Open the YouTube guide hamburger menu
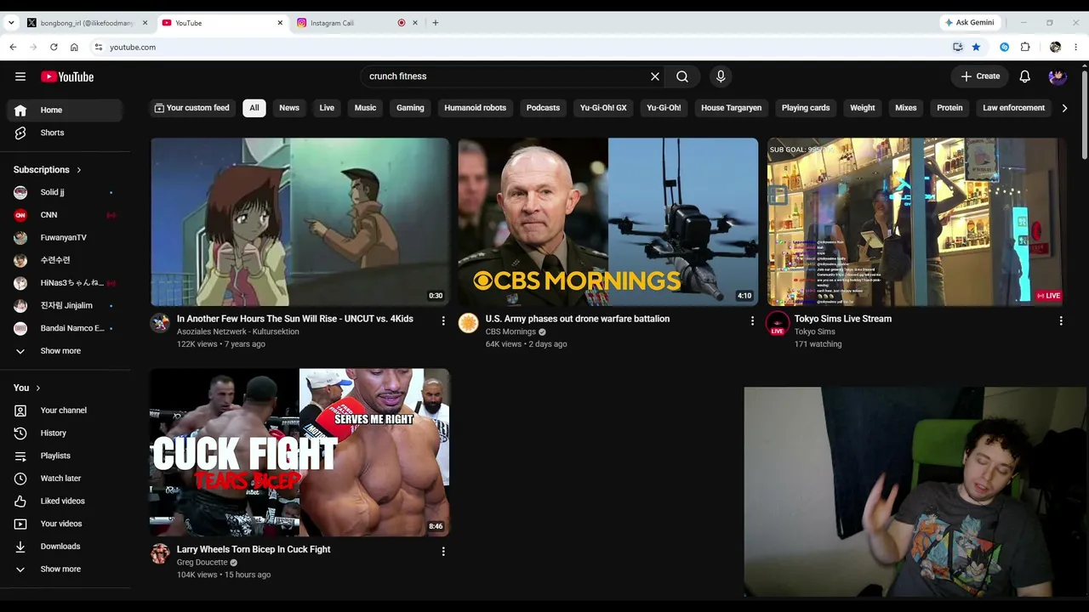 coord(20,76)
